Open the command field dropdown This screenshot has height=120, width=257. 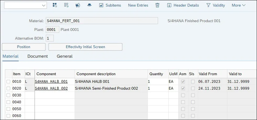[x=43, y=5]
